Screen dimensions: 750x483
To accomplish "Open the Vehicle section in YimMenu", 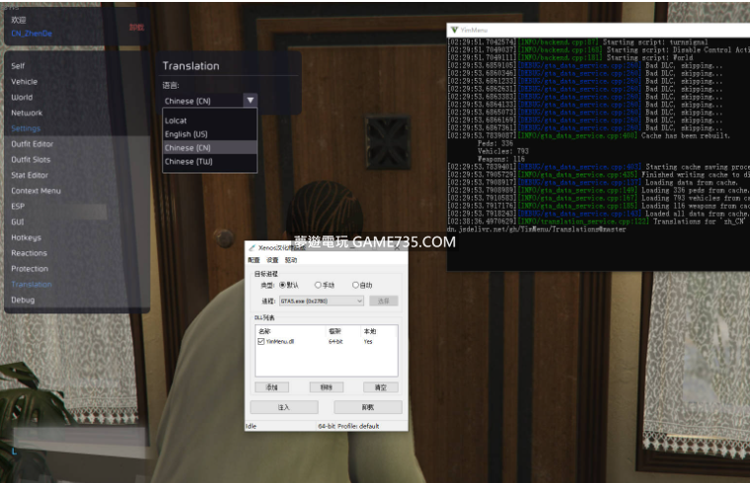I will [x=24, y=82].
